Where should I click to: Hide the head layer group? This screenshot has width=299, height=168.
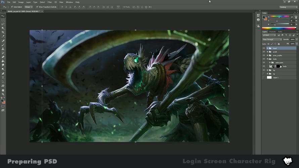[x=264, y=48]
